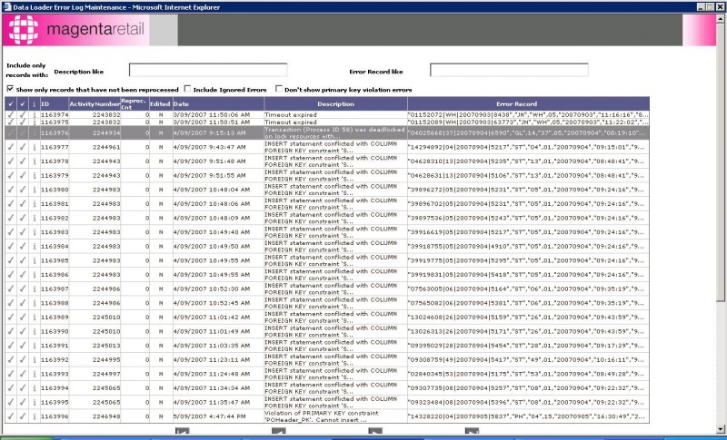Click the page scrollbar up arrow
727x440 pixels.
coord(720,19)
